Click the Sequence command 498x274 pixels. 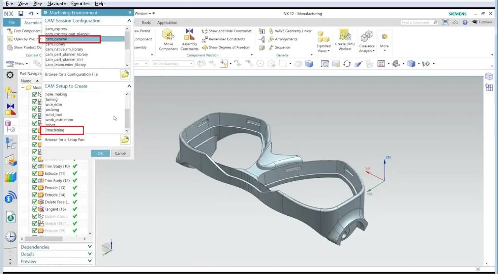279,47
